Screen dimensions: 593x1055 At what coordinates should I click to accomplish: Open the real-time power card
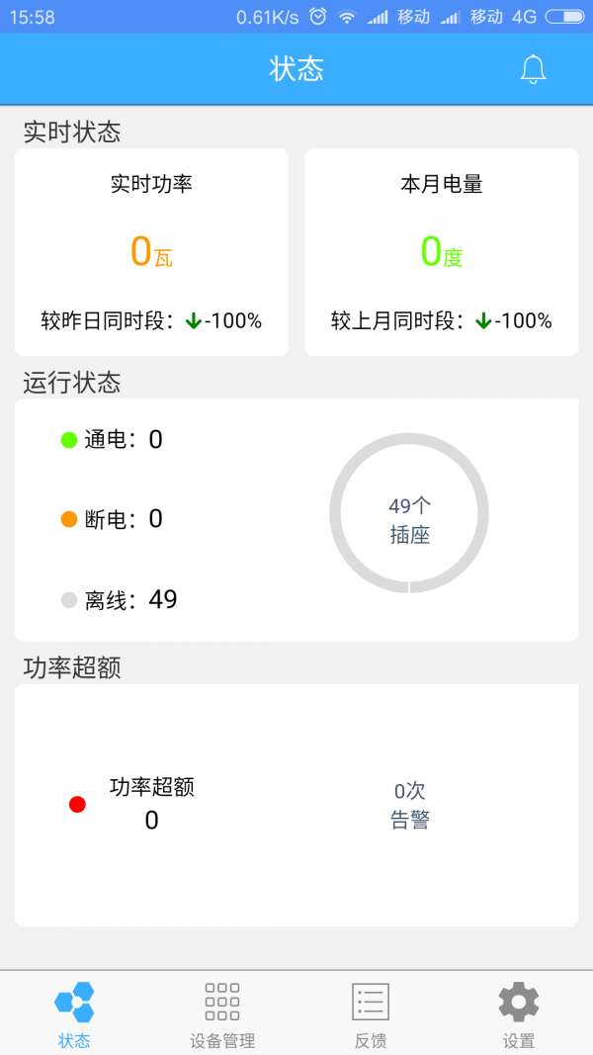click(x=151, y=252)
